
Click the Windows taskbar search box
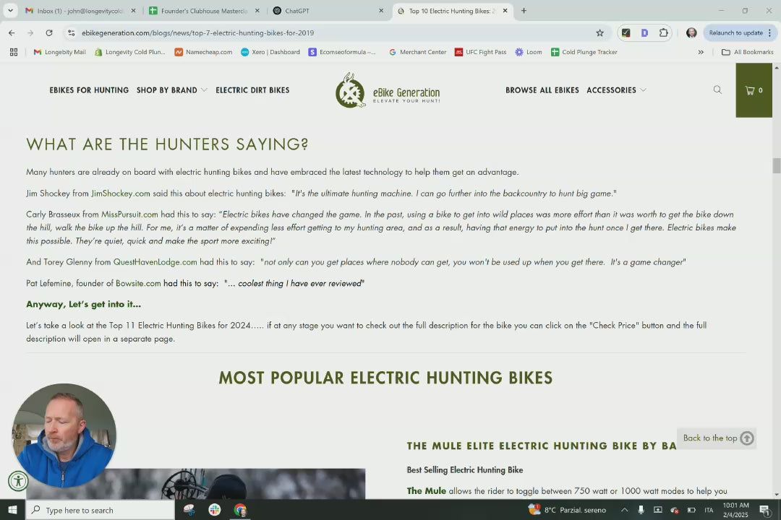101,510
